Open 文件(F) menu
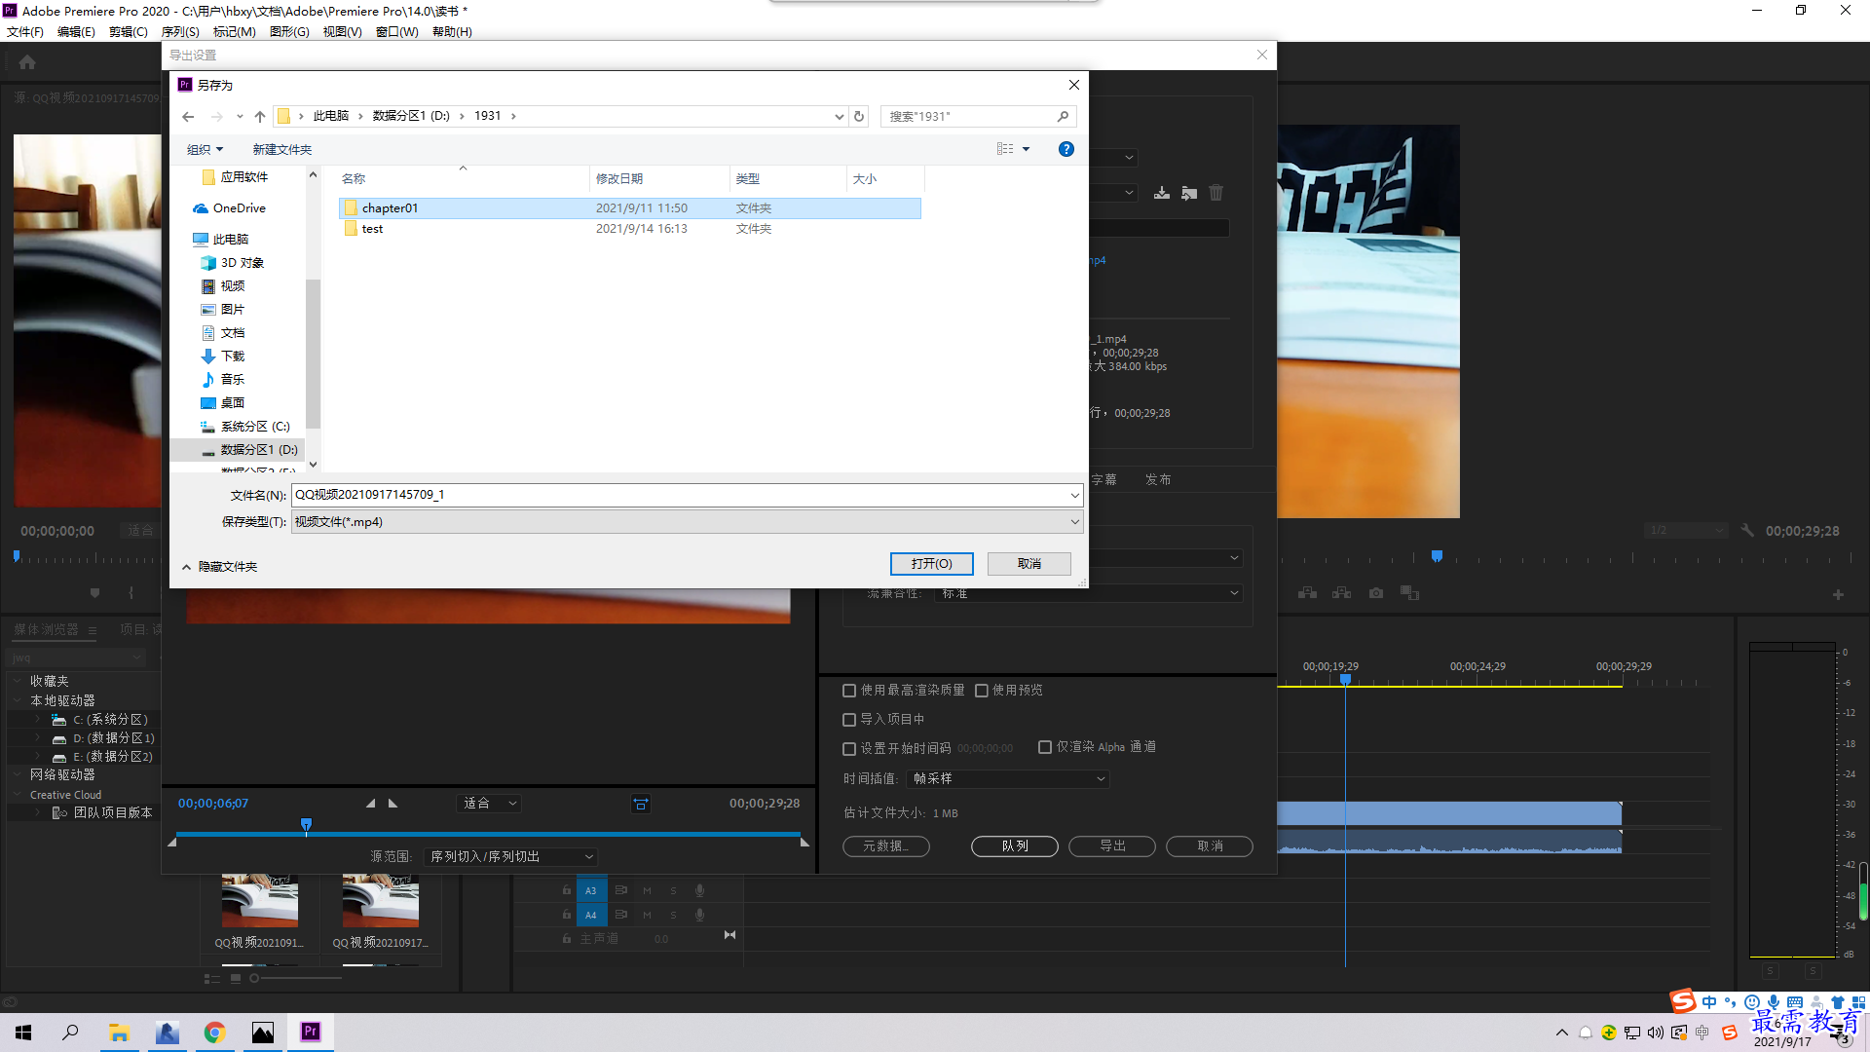Viewport: 1870px width, 1052px height. click(x=25, y=32)
